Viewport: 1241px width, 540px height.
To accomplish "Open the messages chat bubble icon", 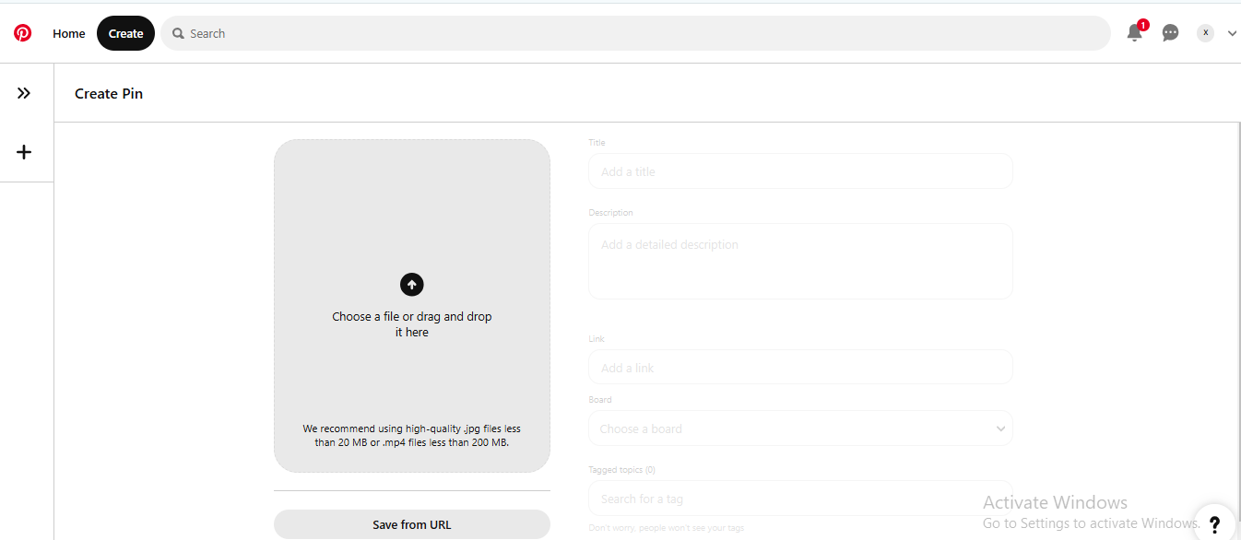I will 1170,33.
